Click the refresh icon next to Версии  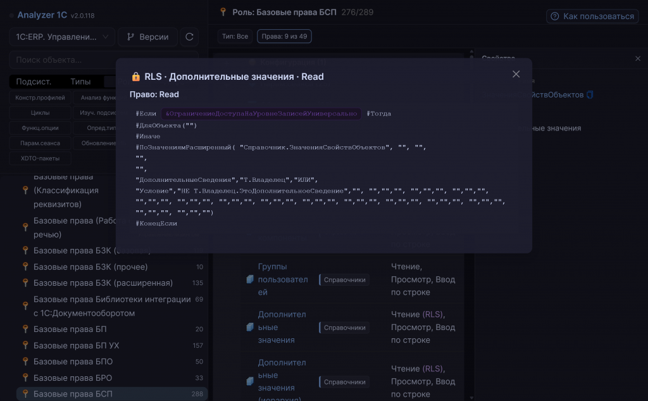click(189, 37)
